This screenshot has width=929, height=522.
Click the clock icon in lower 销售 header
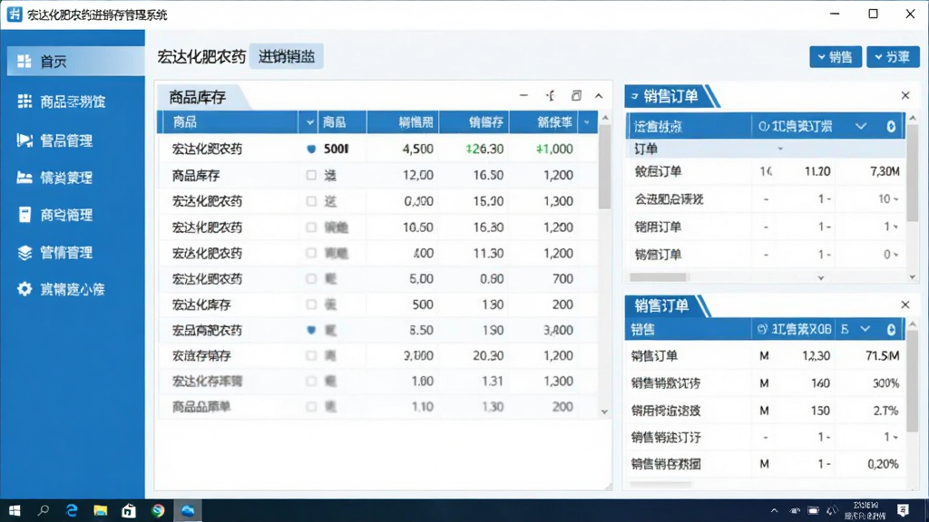pyautogui.click(x=762, y=329)
